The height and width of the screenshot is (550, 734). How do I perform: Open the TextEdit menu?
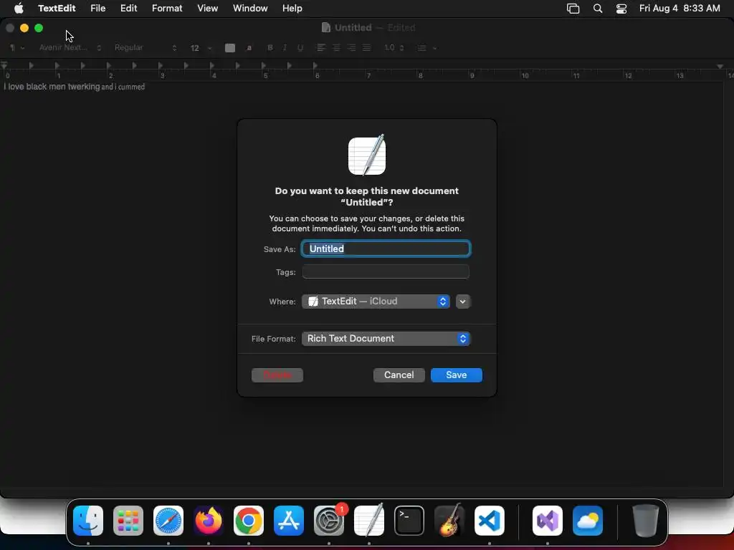click(x=57, y=9)
